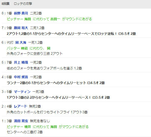Click pitcher change text 増井 に代わって 海田
Screen dimensions: 151x137
[x=48, y=127]
